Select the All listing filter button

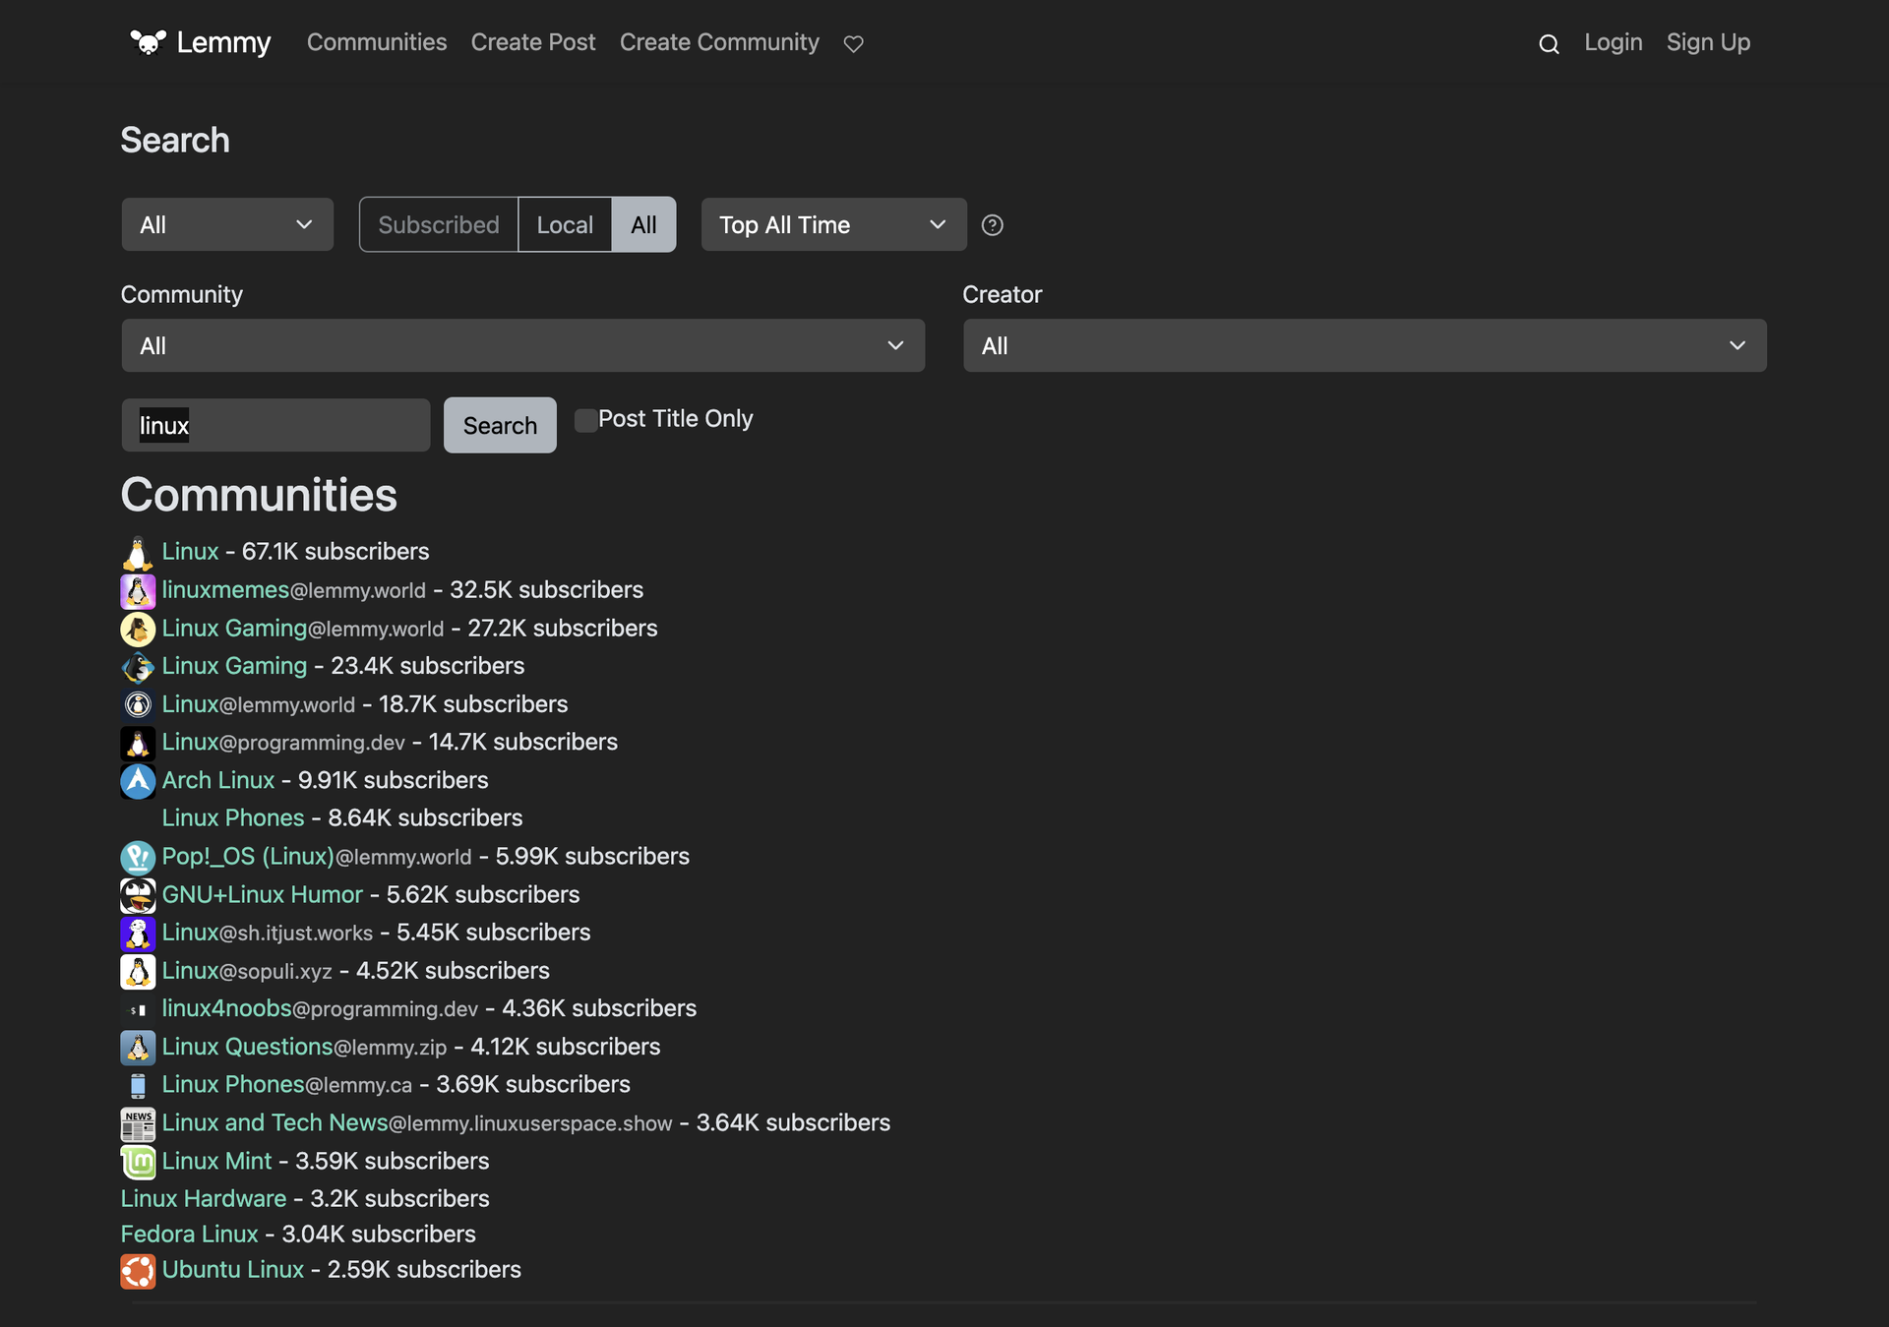pos(643,225)
